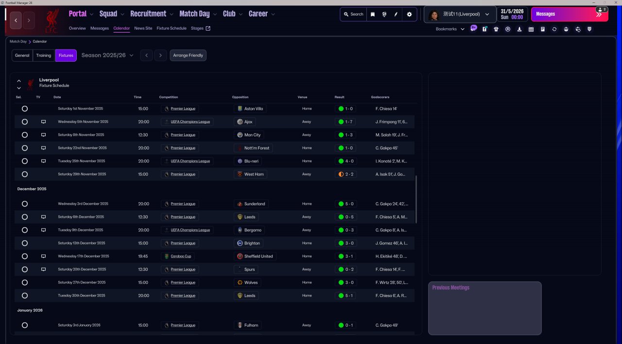Select the Sunderland fixture radio button

tap(25, 204)
